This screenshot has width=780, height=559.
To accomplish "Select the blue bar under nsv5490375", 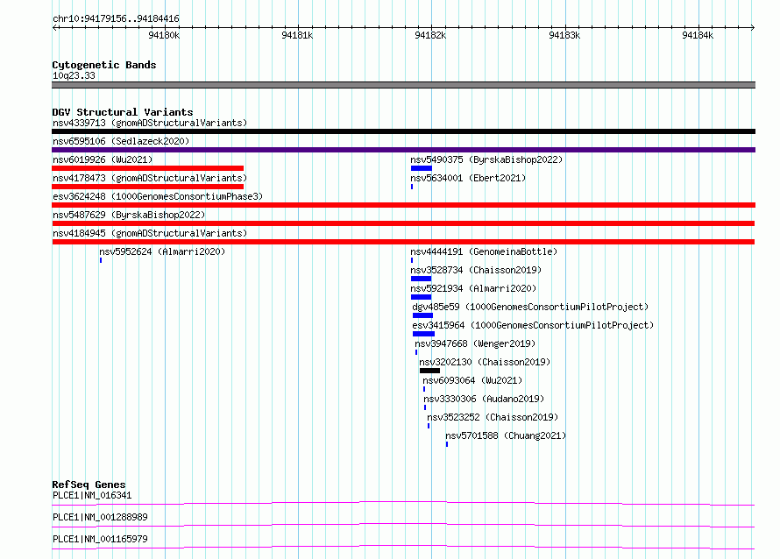I will coord(422,168).
